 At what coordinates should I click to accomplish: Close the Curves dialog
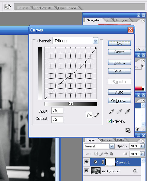coord(130,30)
